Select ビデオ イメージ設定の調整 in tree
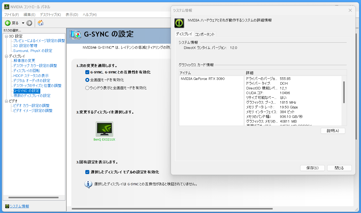361x213 pixels. (33, 111)
